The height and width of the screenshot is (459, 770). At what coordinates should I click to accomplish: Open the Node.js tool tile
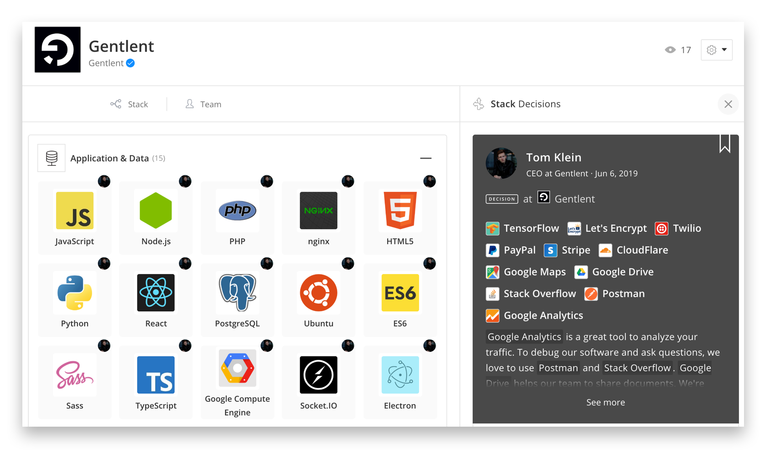[x=156, y=218]
